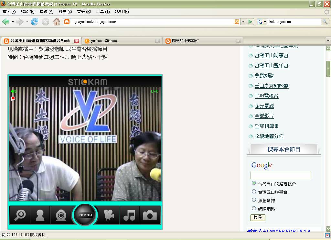Viewport: 331px width, 240px height.
Task: Open the 檔案 menu
Action: tap(9, 12)
